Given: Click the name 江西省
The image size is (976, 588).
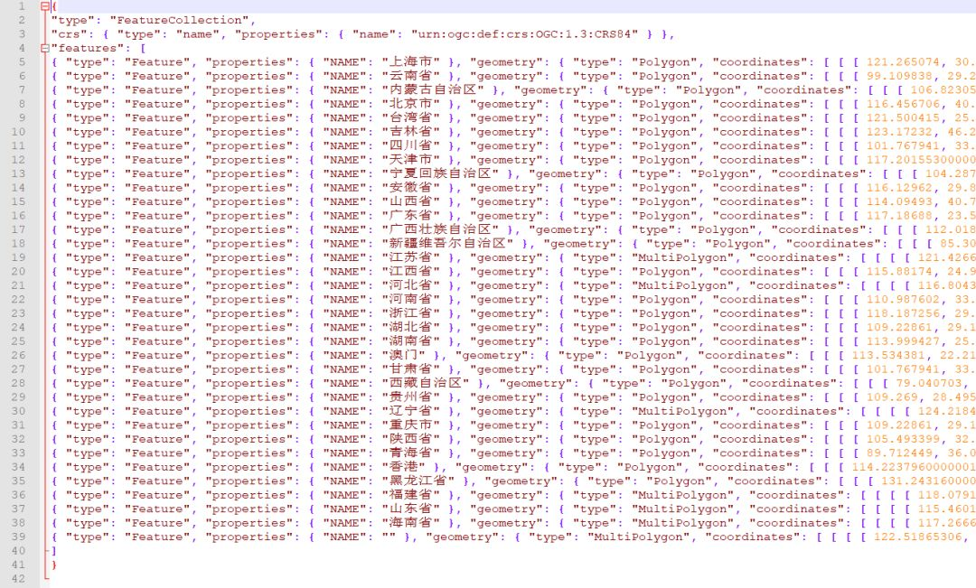Looking at the screenshot, I should tap(410, 271).
